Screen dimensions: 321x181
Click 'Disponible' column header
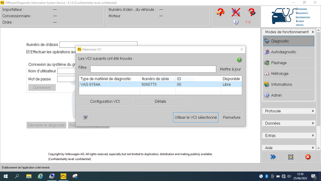click(x=231, y=79)
